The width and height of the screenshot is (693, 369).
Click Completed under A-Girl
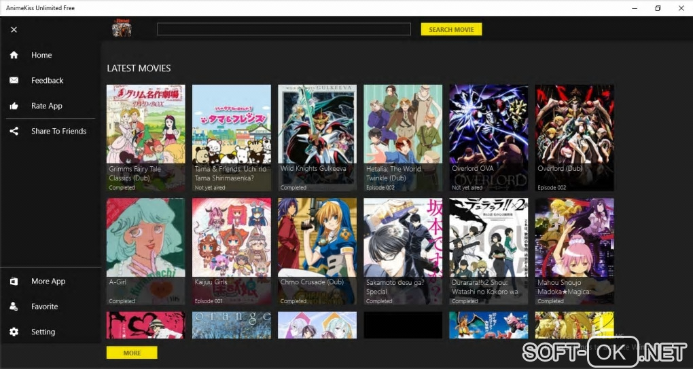pyautogui.click(x=122, y=301)
